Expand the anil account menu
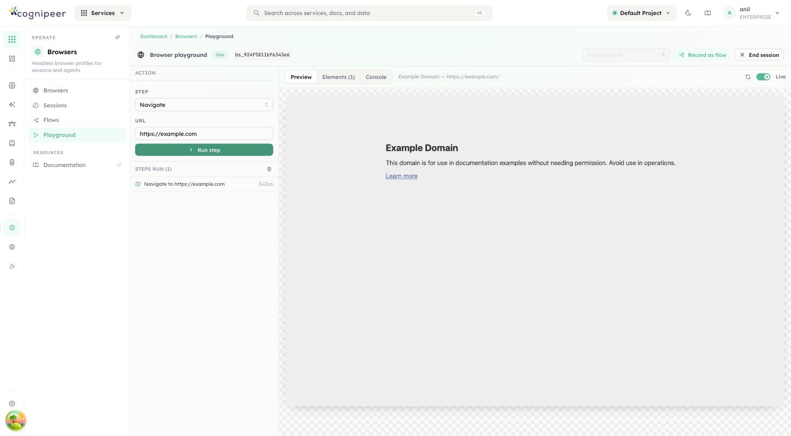Viewport: 791px width, 436px height. click(752, 13)
